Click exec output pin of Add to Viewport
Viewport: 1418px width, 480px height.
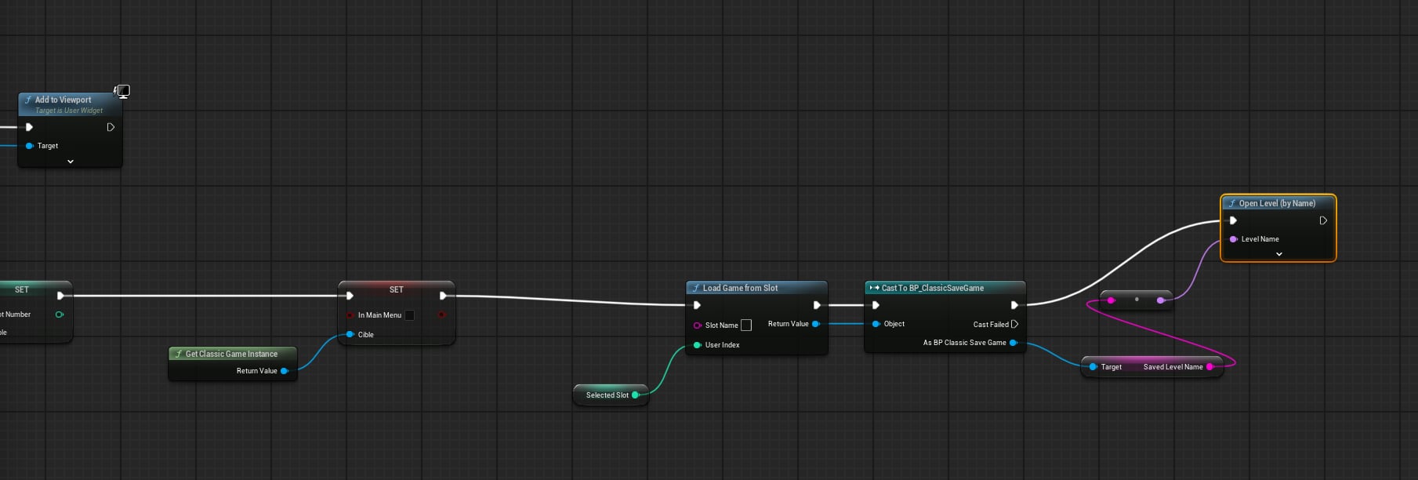tap(111, 127)
